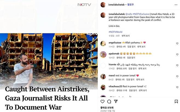Like angelicaisse's comment heart
Viewport: 180px width, 112px height.
coord(177,44)
